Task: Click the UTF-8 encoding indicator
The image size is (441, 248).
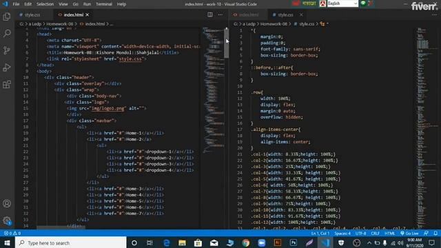Action: pos(361,234)
